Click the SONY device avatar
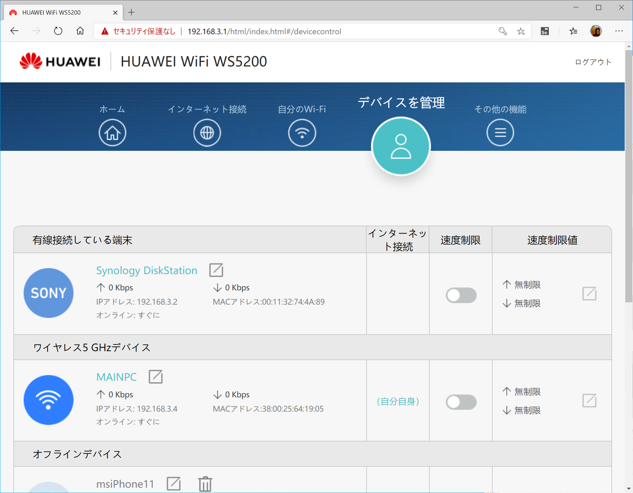Screen dimensions: 633x493 [48, 293]
